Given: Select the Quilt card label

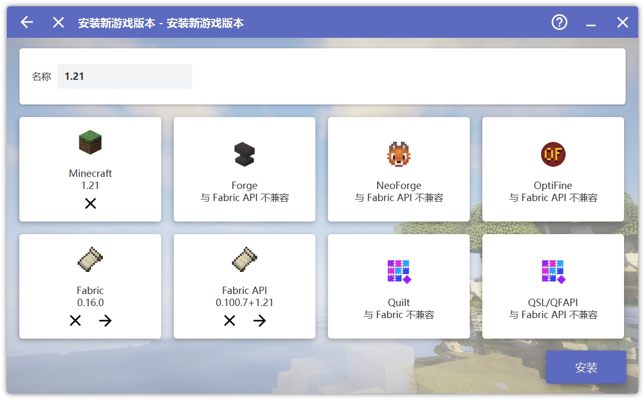Looking at the screenshot, I should 399,302.
